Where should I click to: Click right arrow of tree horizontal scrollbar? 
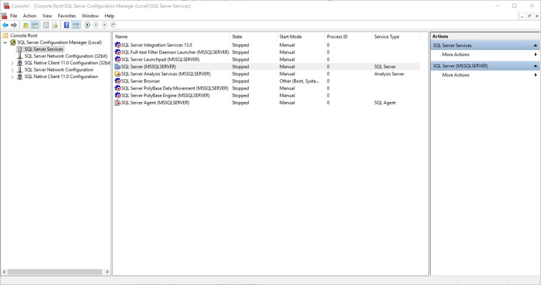click(107, 272)
